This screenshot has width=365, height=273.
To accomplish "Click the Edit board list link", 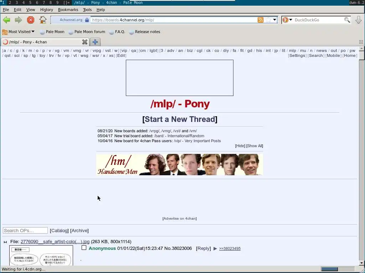I will 121,55.
